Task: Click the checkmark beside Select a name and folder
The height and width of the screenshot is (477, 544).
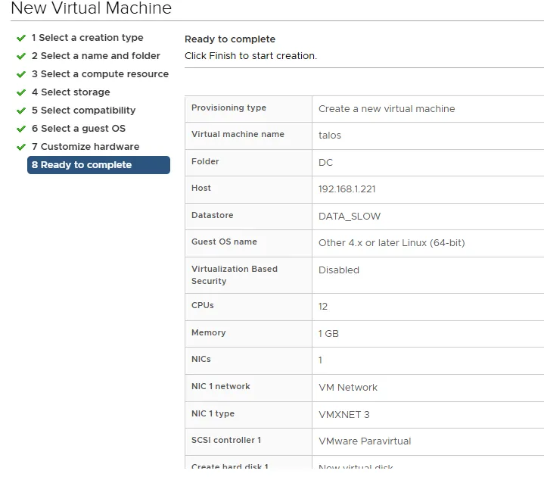Action: click(x=21, y=56)
